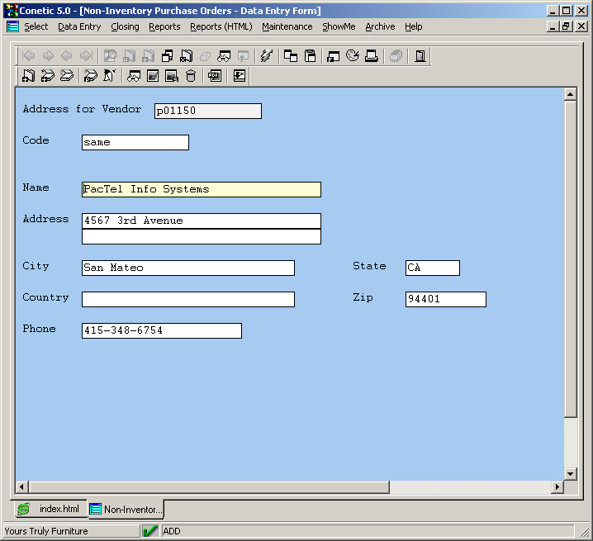Open the Reports (HTML) menu
The height and width of the screenshot is (541, 593).
point(221,26)
